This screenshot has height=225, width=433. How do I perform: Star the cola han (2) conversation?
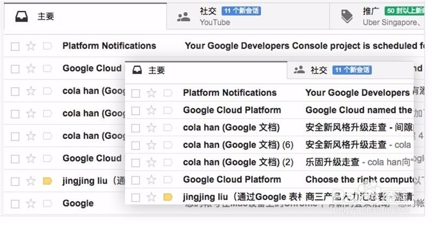(152, 162)
